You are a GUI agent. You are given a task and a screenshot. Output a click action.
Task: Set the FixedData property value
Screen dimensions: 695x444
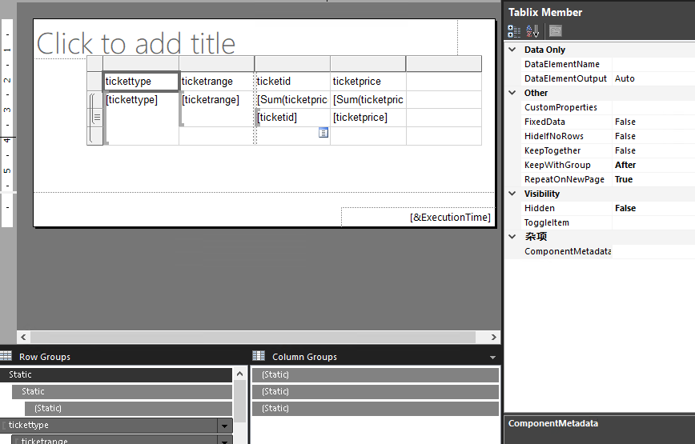point(653,122)
